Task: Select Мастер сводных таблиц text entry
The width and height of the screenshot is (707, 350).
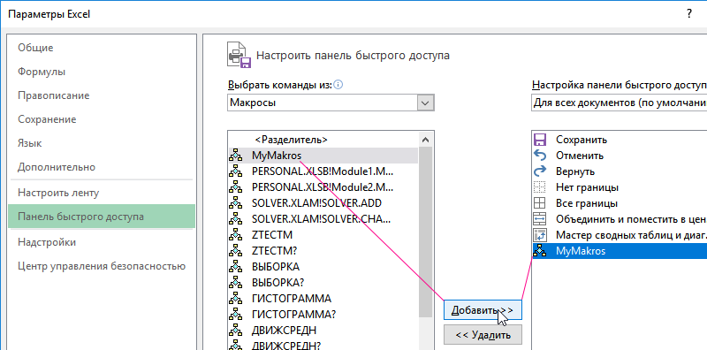Action: pos(631,234)
